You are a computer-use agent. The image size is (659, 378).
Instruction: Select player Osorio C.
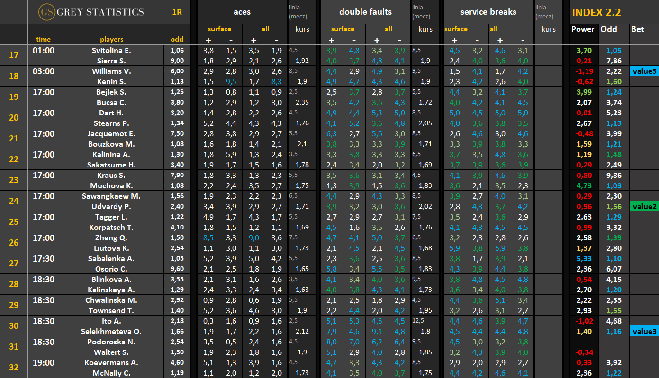tap(111, 269)
